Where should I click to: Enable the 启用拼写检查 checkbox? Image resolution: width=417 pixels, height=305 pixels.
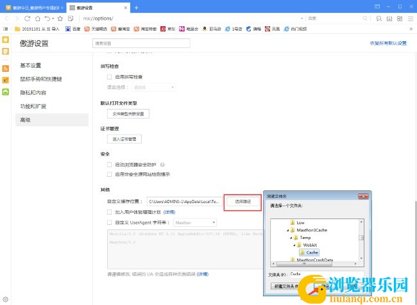click(x=109, y=77)
